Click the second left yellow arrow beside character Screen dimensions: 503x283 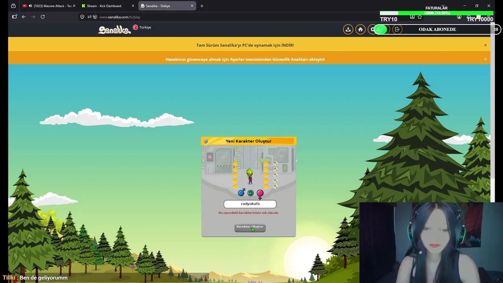(x=235, y=169)
